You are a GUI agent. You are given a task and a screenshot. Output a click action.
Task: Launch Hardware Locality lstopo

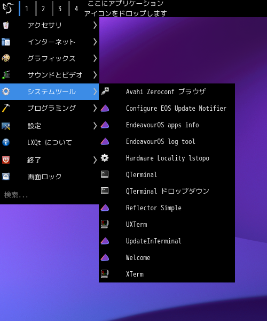(x=167, y=158)
